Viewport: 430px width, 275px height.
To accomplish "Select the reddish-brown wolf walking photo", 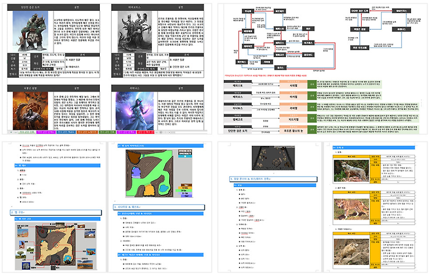I will (x=351, y=209).
